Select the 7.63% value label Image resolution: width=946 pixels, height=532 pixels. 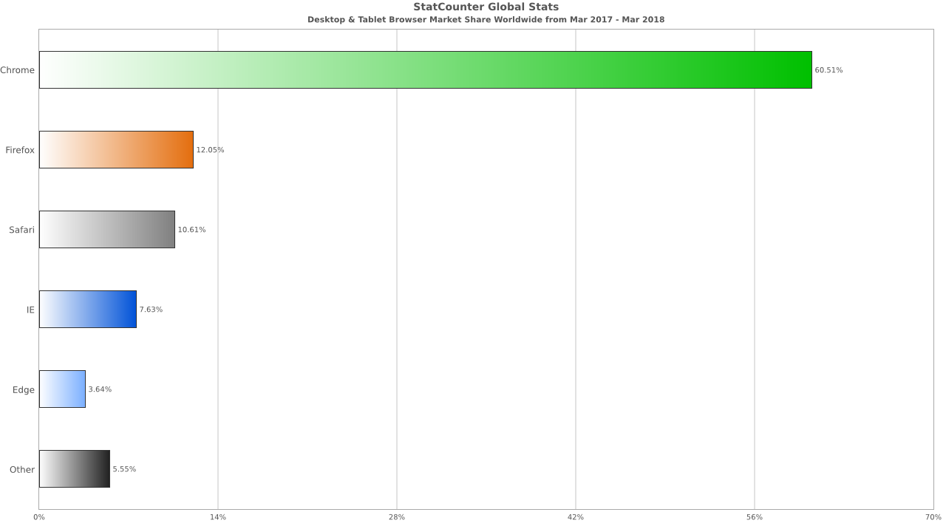[x=151, y=310]
